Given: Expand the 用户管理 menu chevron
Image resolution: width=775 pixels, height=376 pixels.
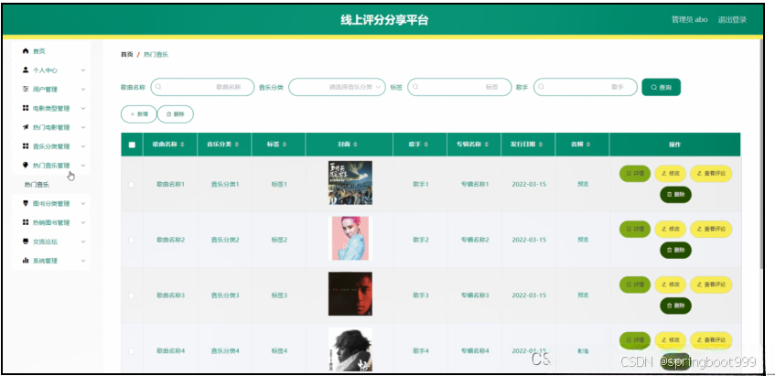Looking at the screenshot, I should (x=83, y=90).
